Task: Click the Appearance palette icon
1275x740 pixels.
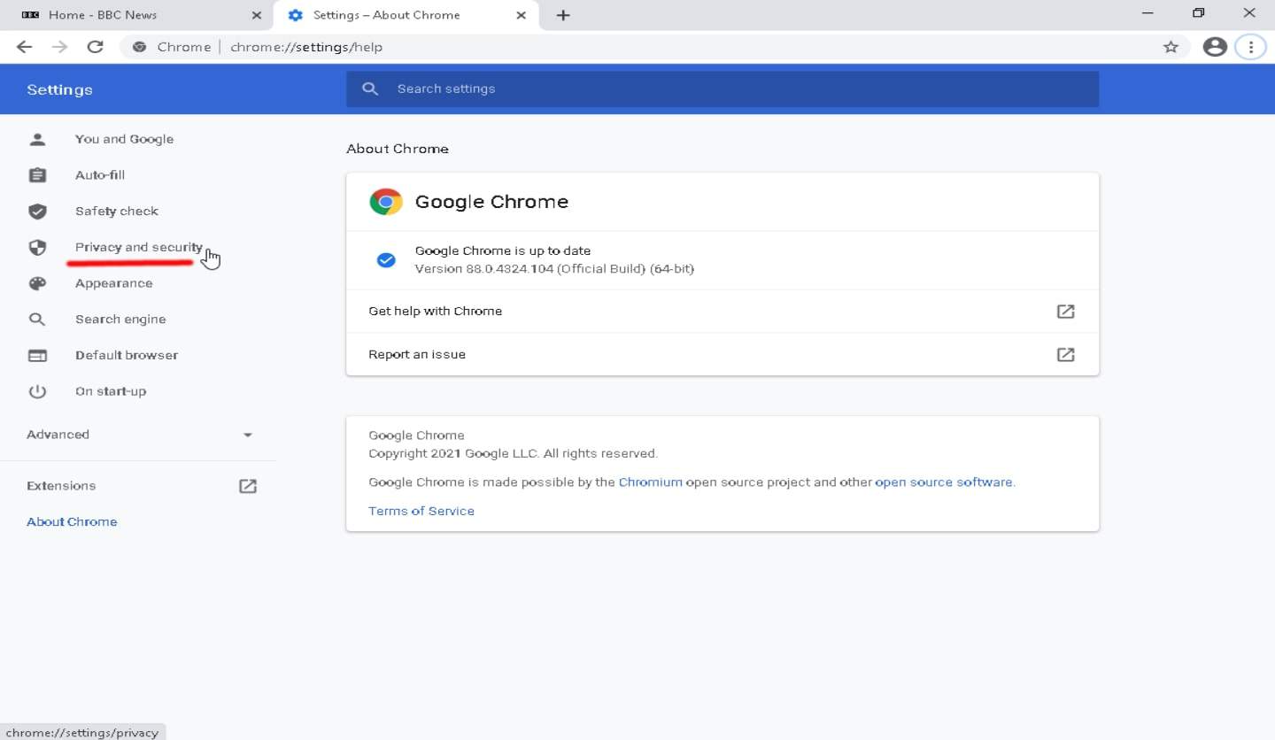Action: coord(37,283)
